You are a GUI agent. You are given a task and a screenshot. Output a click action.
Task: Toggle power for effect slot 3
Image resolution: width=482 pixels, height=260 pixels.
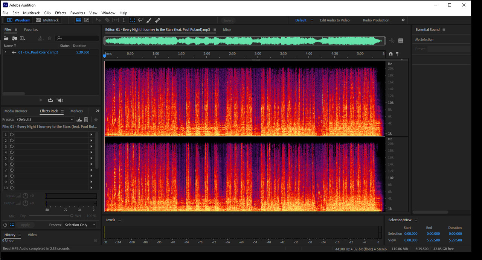(x=12, y=146)
